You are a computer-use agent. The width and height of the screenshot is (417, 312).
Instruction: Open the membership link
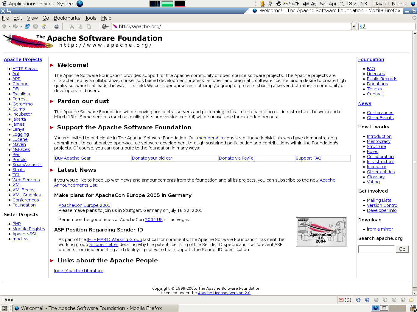tap(210, 138)
